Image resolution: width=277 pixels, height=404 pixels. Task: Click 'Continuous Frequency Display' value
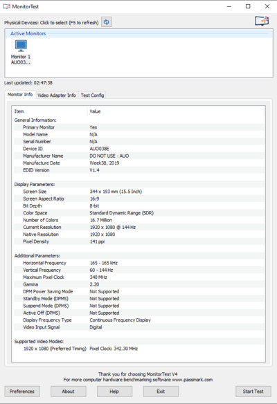(120, 320)
